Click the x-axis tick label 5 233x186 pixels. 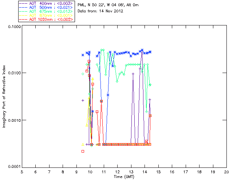pyautogui.click(x=22, y=172)
